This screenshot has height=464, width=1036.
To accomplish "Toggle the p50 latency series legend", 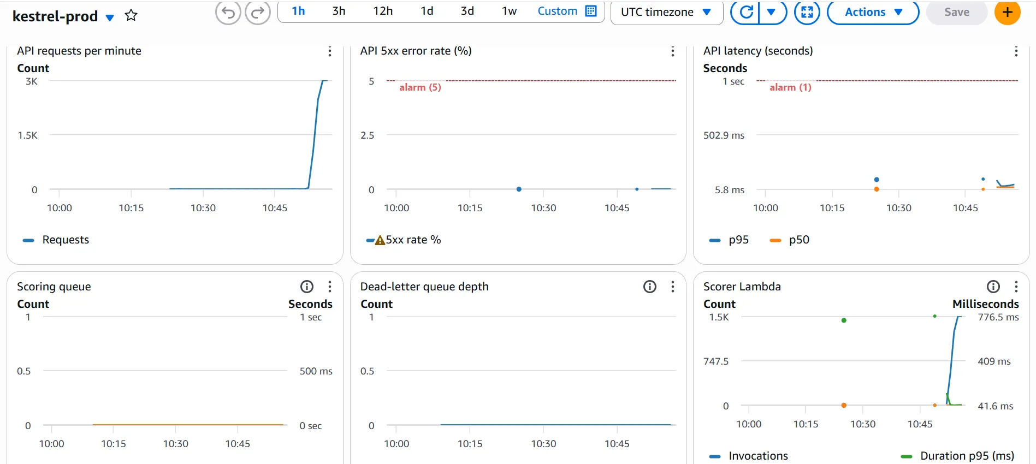I will pos(790,240).
